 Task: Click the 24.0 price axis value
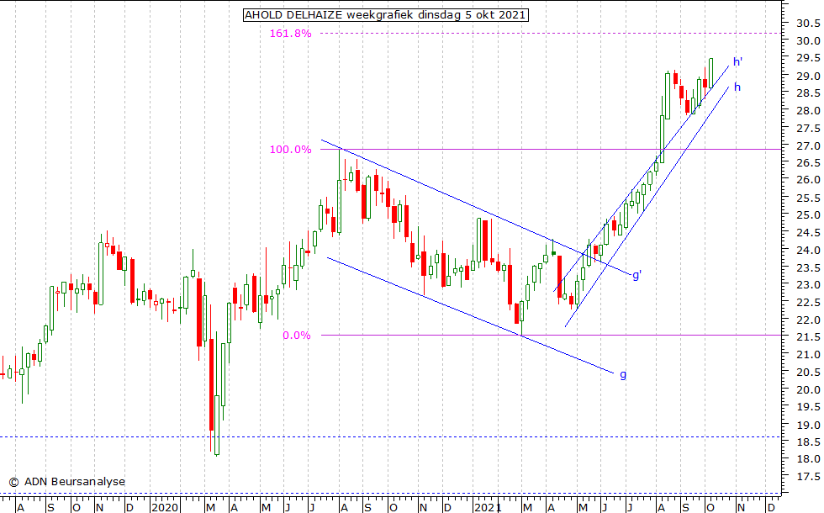click(x=808, y=250)
